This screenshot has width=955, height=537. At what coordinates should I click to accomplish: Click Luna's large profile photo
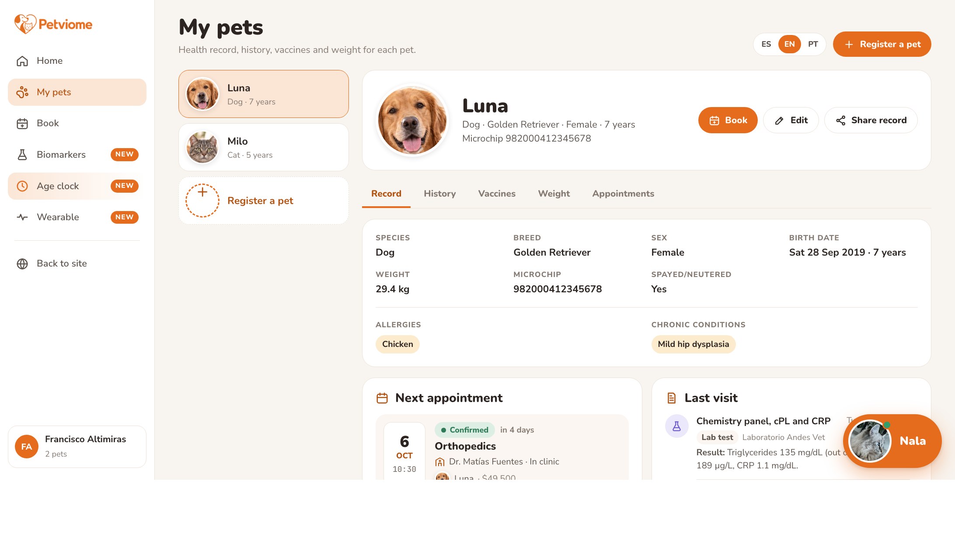(412, 120)
